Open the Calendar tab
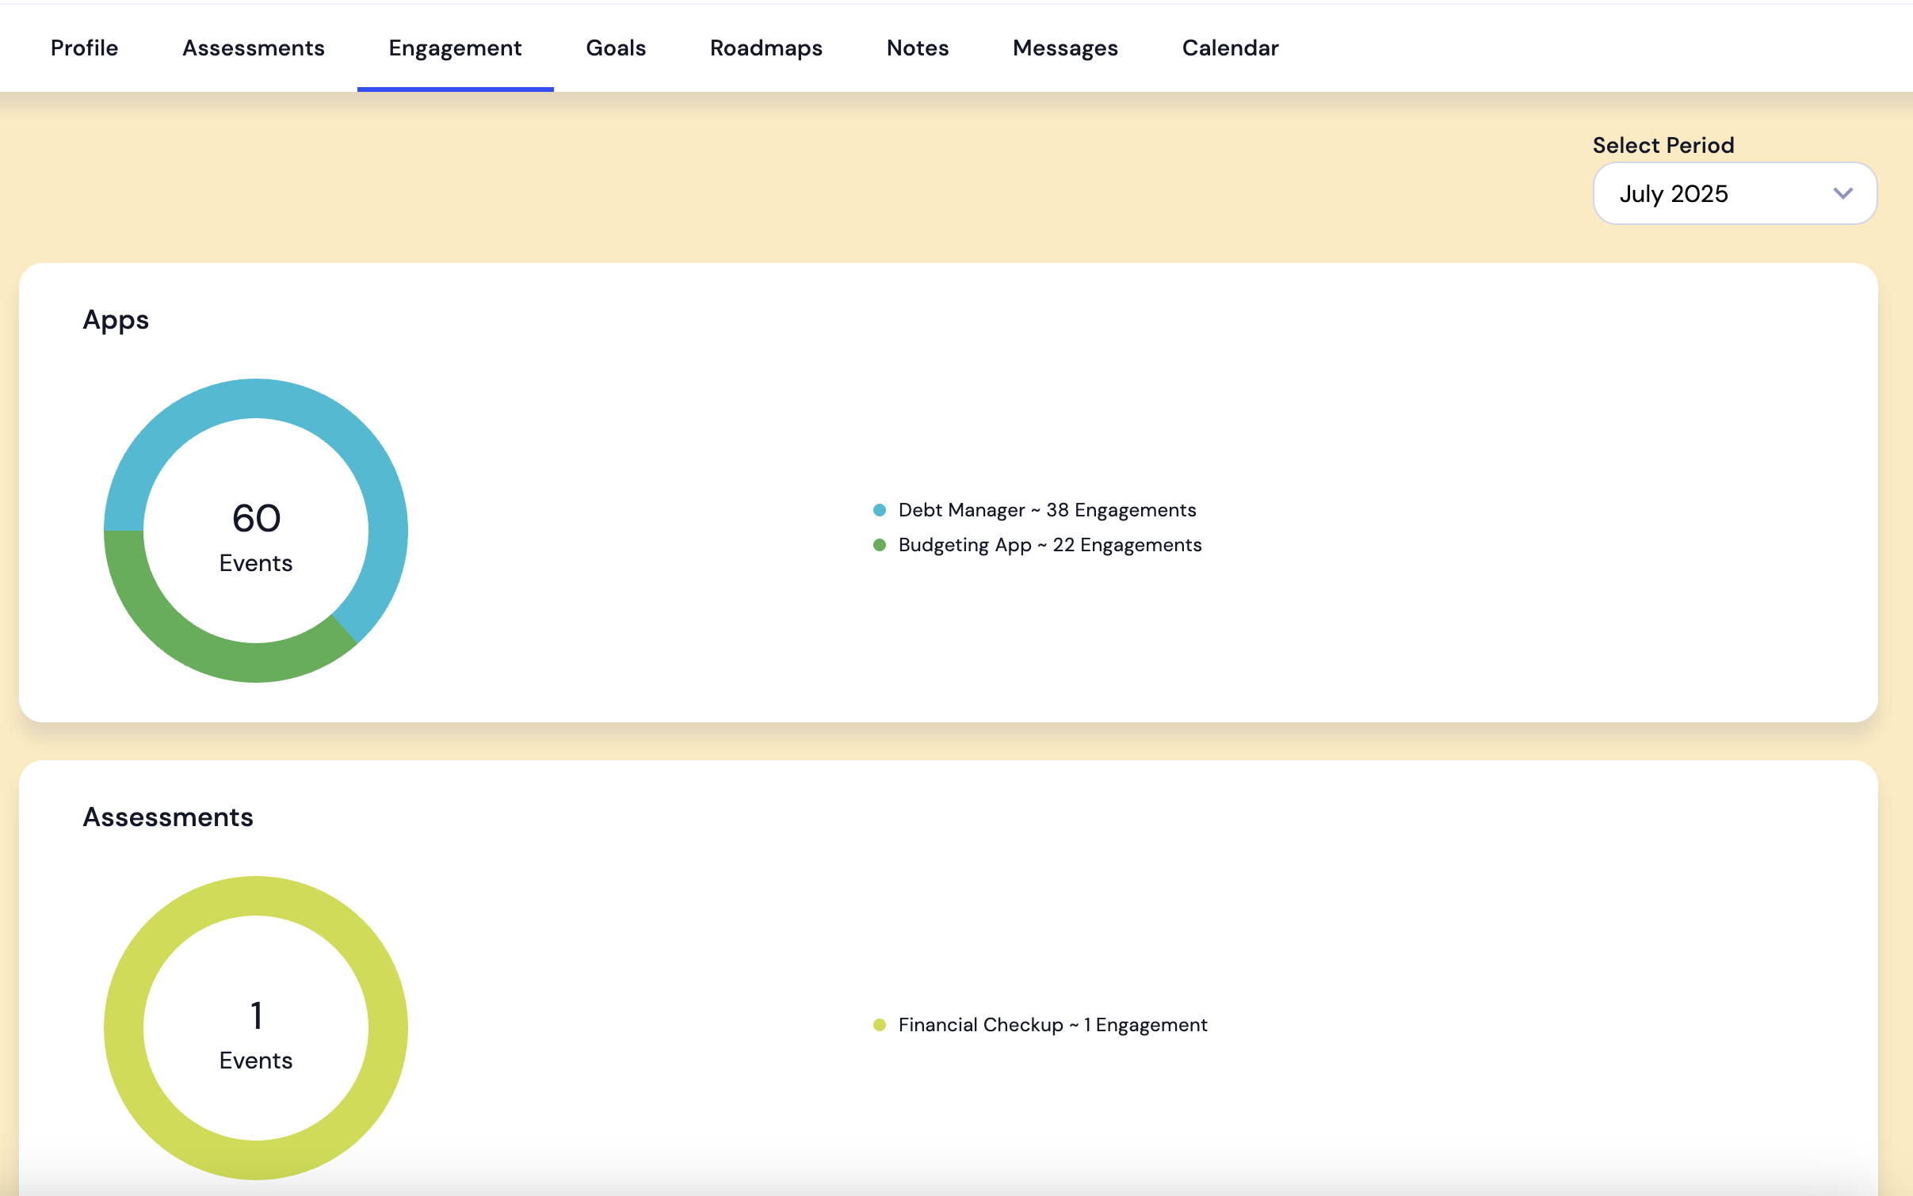Screen dimensions: 1913x1196 tap(1229, 48)
